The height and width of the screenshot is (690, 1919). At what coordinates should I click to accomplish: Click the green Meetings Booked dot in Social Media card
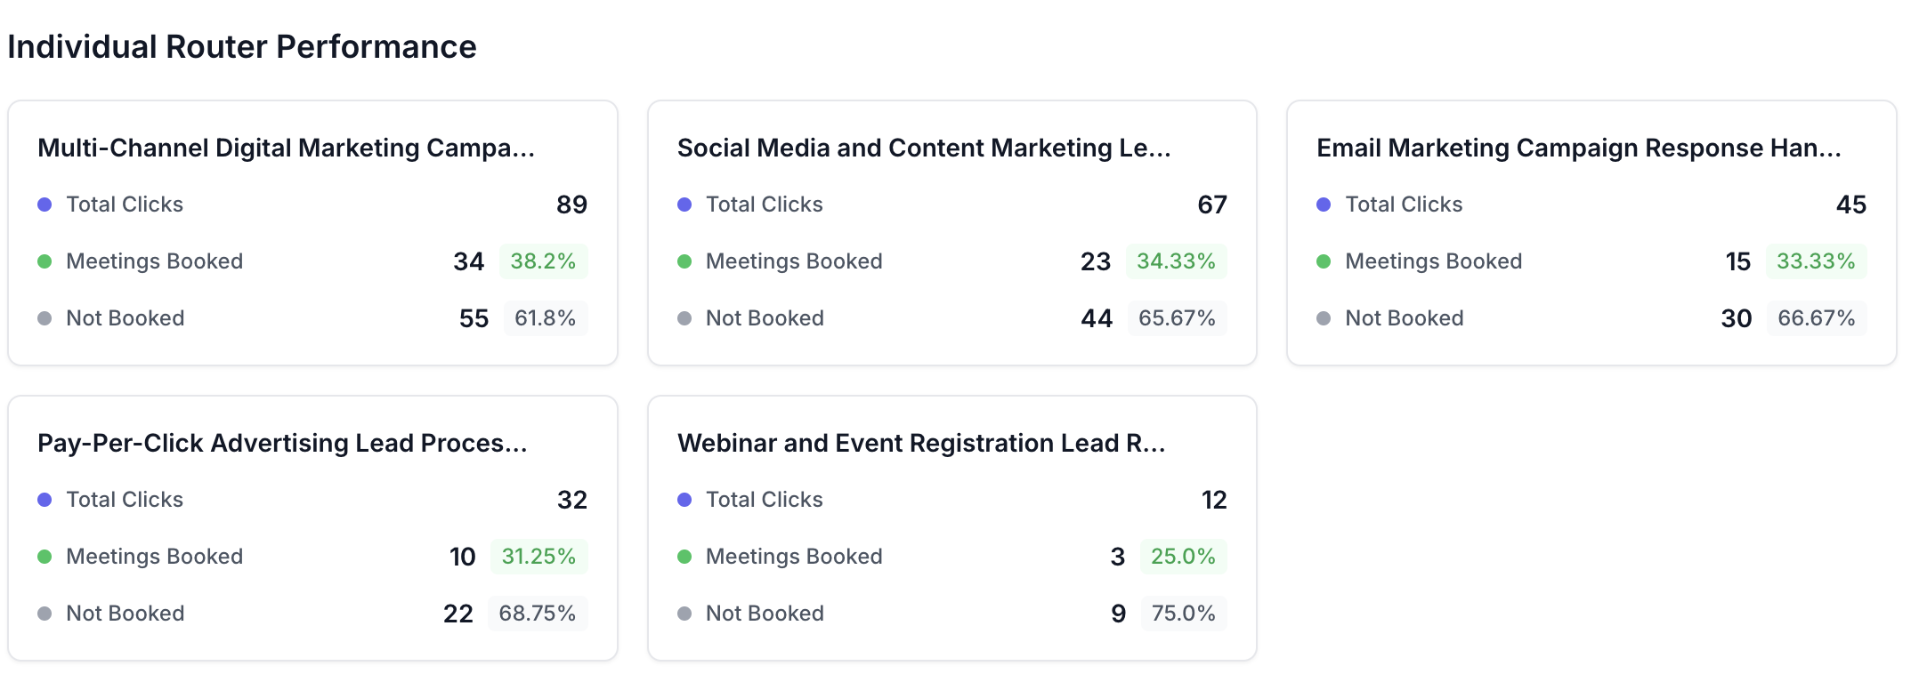tap(684, 261)
